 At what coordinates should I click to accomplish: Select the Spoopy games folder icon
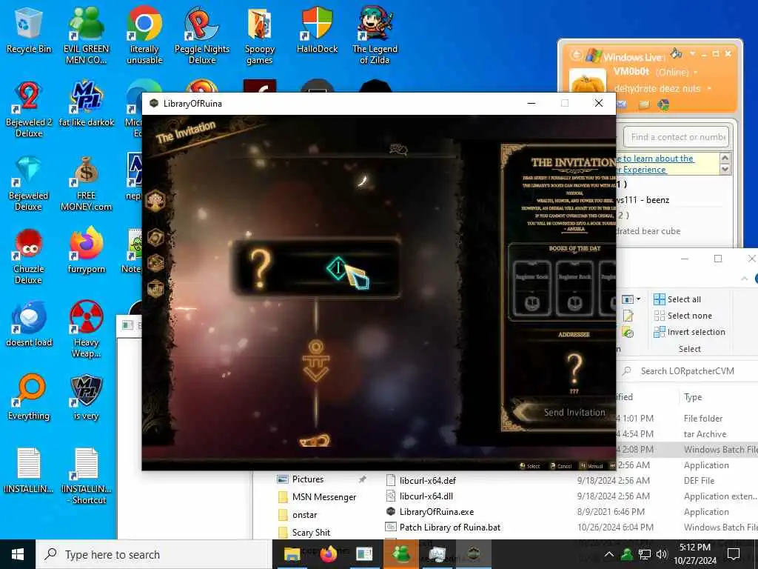[x=260, y=35]
